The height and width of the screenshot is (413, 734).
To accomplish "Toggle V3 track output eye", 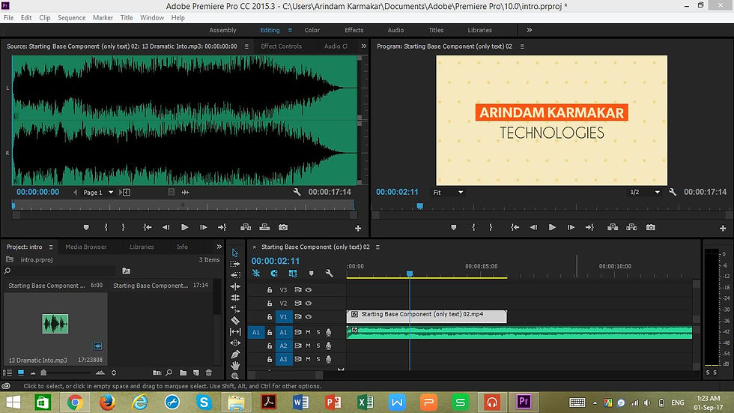I will click(309, 290).
